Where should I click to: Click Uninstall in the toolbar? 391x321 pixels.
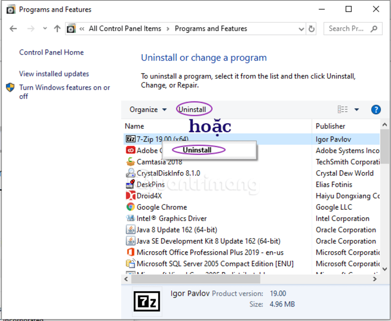pyautogui.click(x=192, y=109)
